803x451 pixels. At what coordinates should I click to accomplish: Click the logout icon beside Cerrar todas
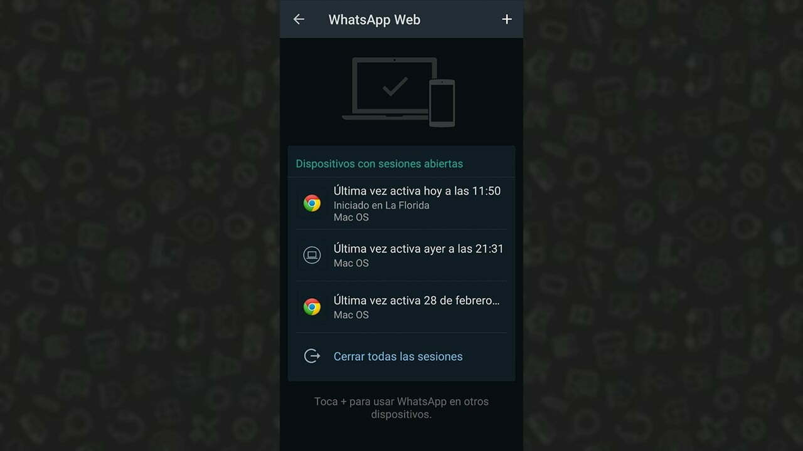tap(312, 356)
